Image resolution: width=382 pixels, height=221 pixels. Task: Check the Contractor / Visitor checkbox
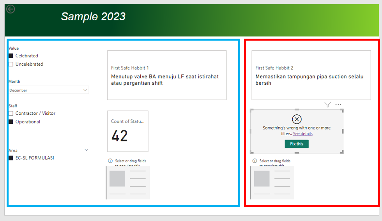(11, 113)
